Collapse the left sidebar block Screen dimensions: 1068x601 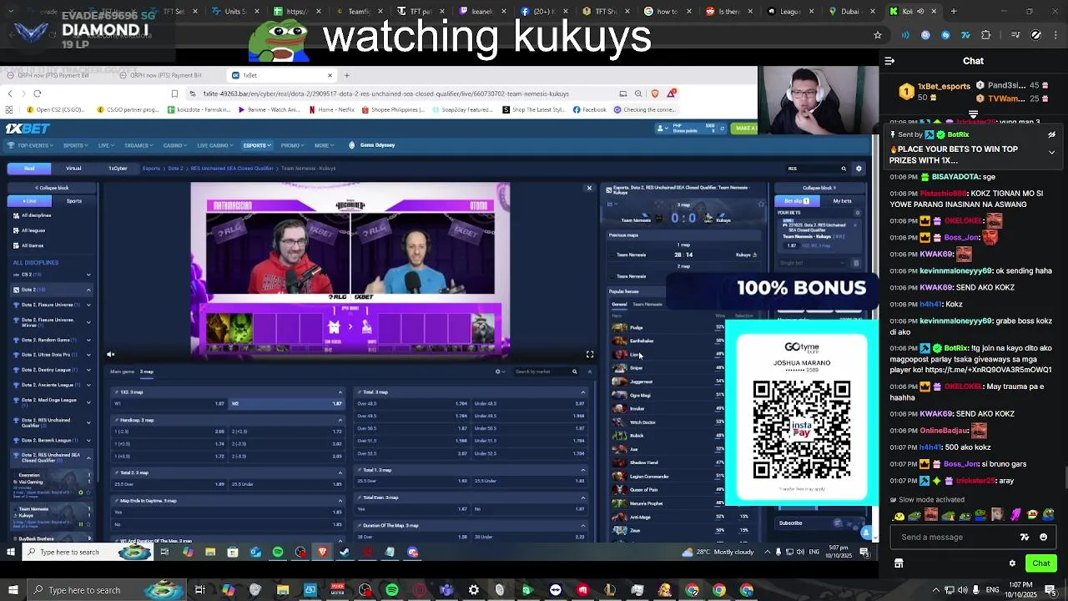click(52, 188)
